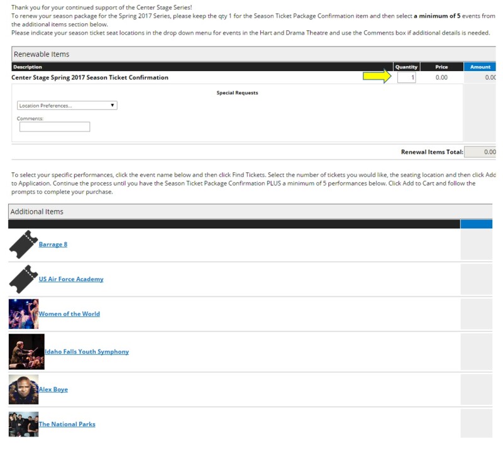Click the blue Amount column header

(480, 67)
